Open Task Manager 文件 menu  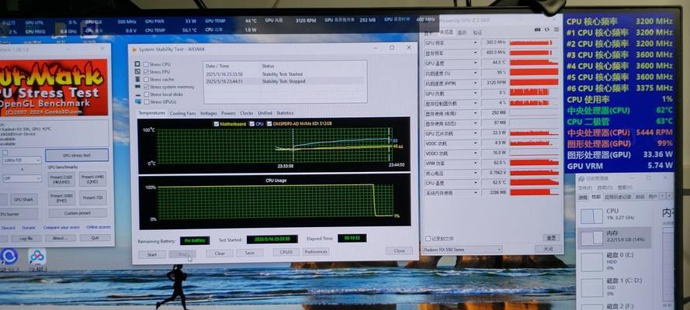click(x=584, y=188)
